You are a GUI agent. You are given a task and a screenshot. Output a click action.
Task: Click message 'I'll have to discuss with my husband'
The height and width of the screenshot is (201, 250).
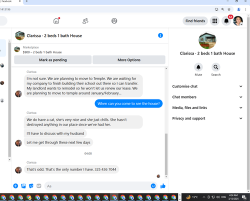pos(55,133)
